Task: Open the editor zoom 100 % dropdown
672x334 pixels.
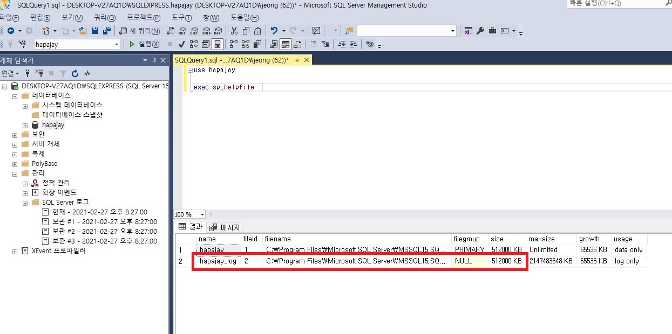Action: pyautogui.click(x=202, y=214)
